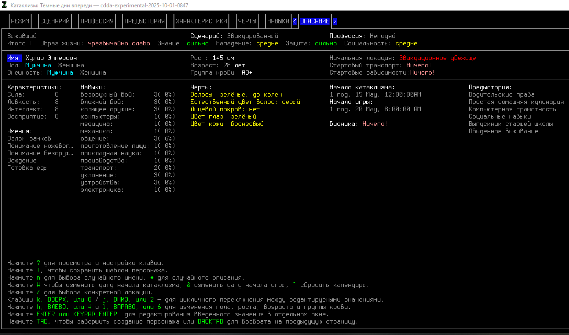Switch to the НАВЫКИ tab
Viewport: 569px width, 335px height.
point(278,22)
